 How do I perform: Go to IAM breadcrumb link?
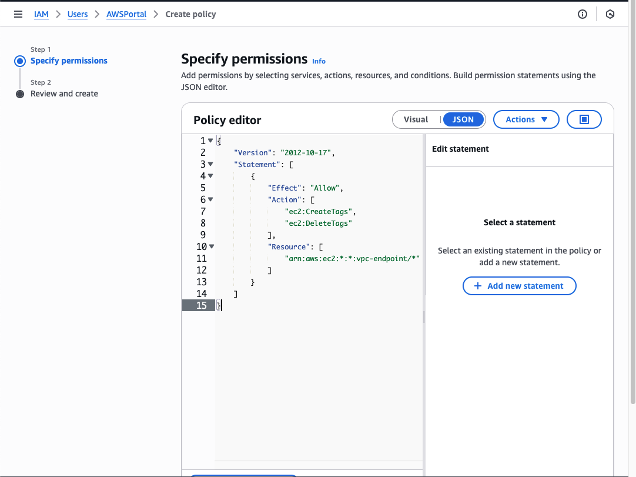pos(41,14)
